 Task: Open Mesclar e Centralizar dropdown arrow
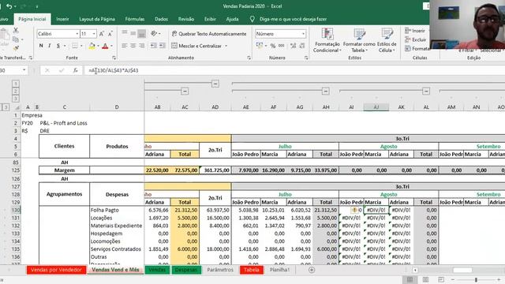[x=226, y=46]
